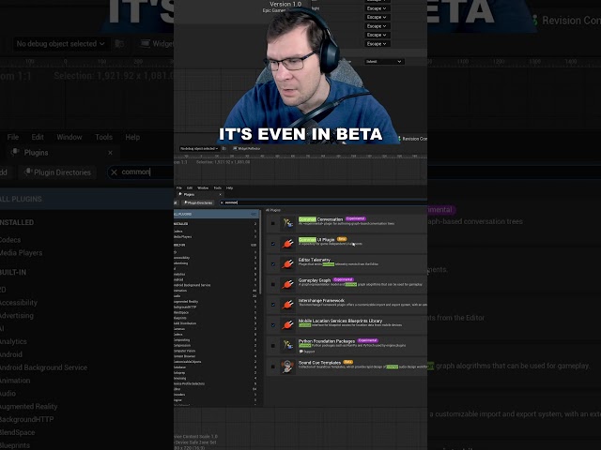Select the Build Distribution category

[215, 323]
